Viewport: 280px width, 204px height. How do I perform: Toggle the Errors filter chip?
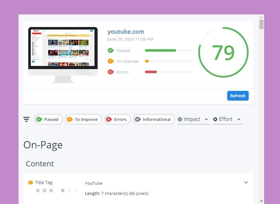[x=117, y=119]
